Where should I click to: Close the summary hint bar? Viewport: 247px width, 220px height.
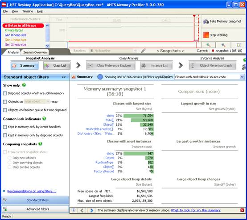click(x=242, y=210)
